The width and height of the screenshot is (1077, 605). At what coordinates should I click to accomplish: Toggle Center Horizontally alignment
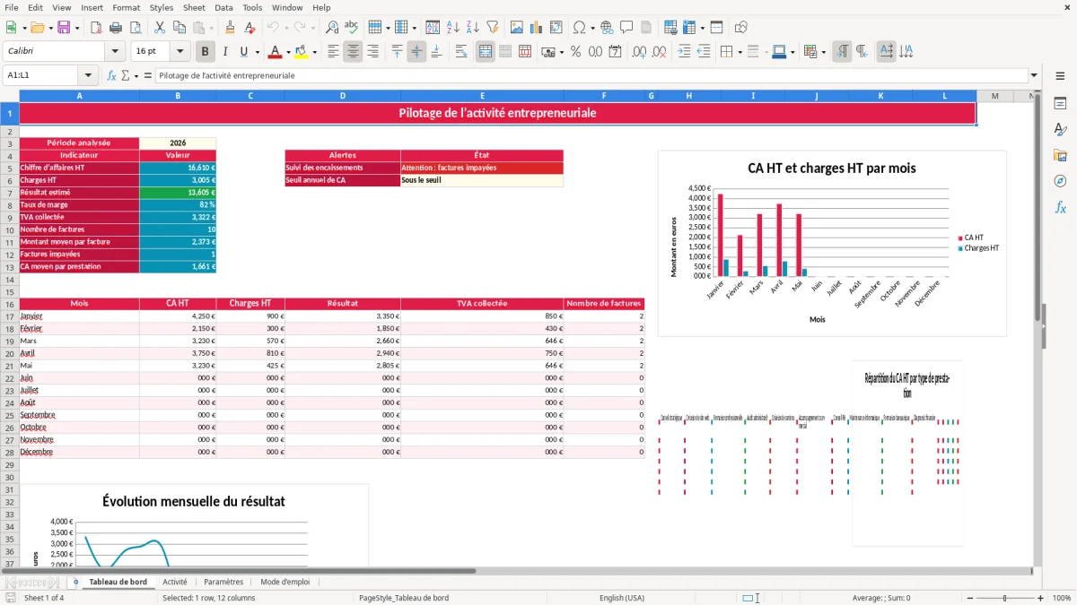(353, 52)
